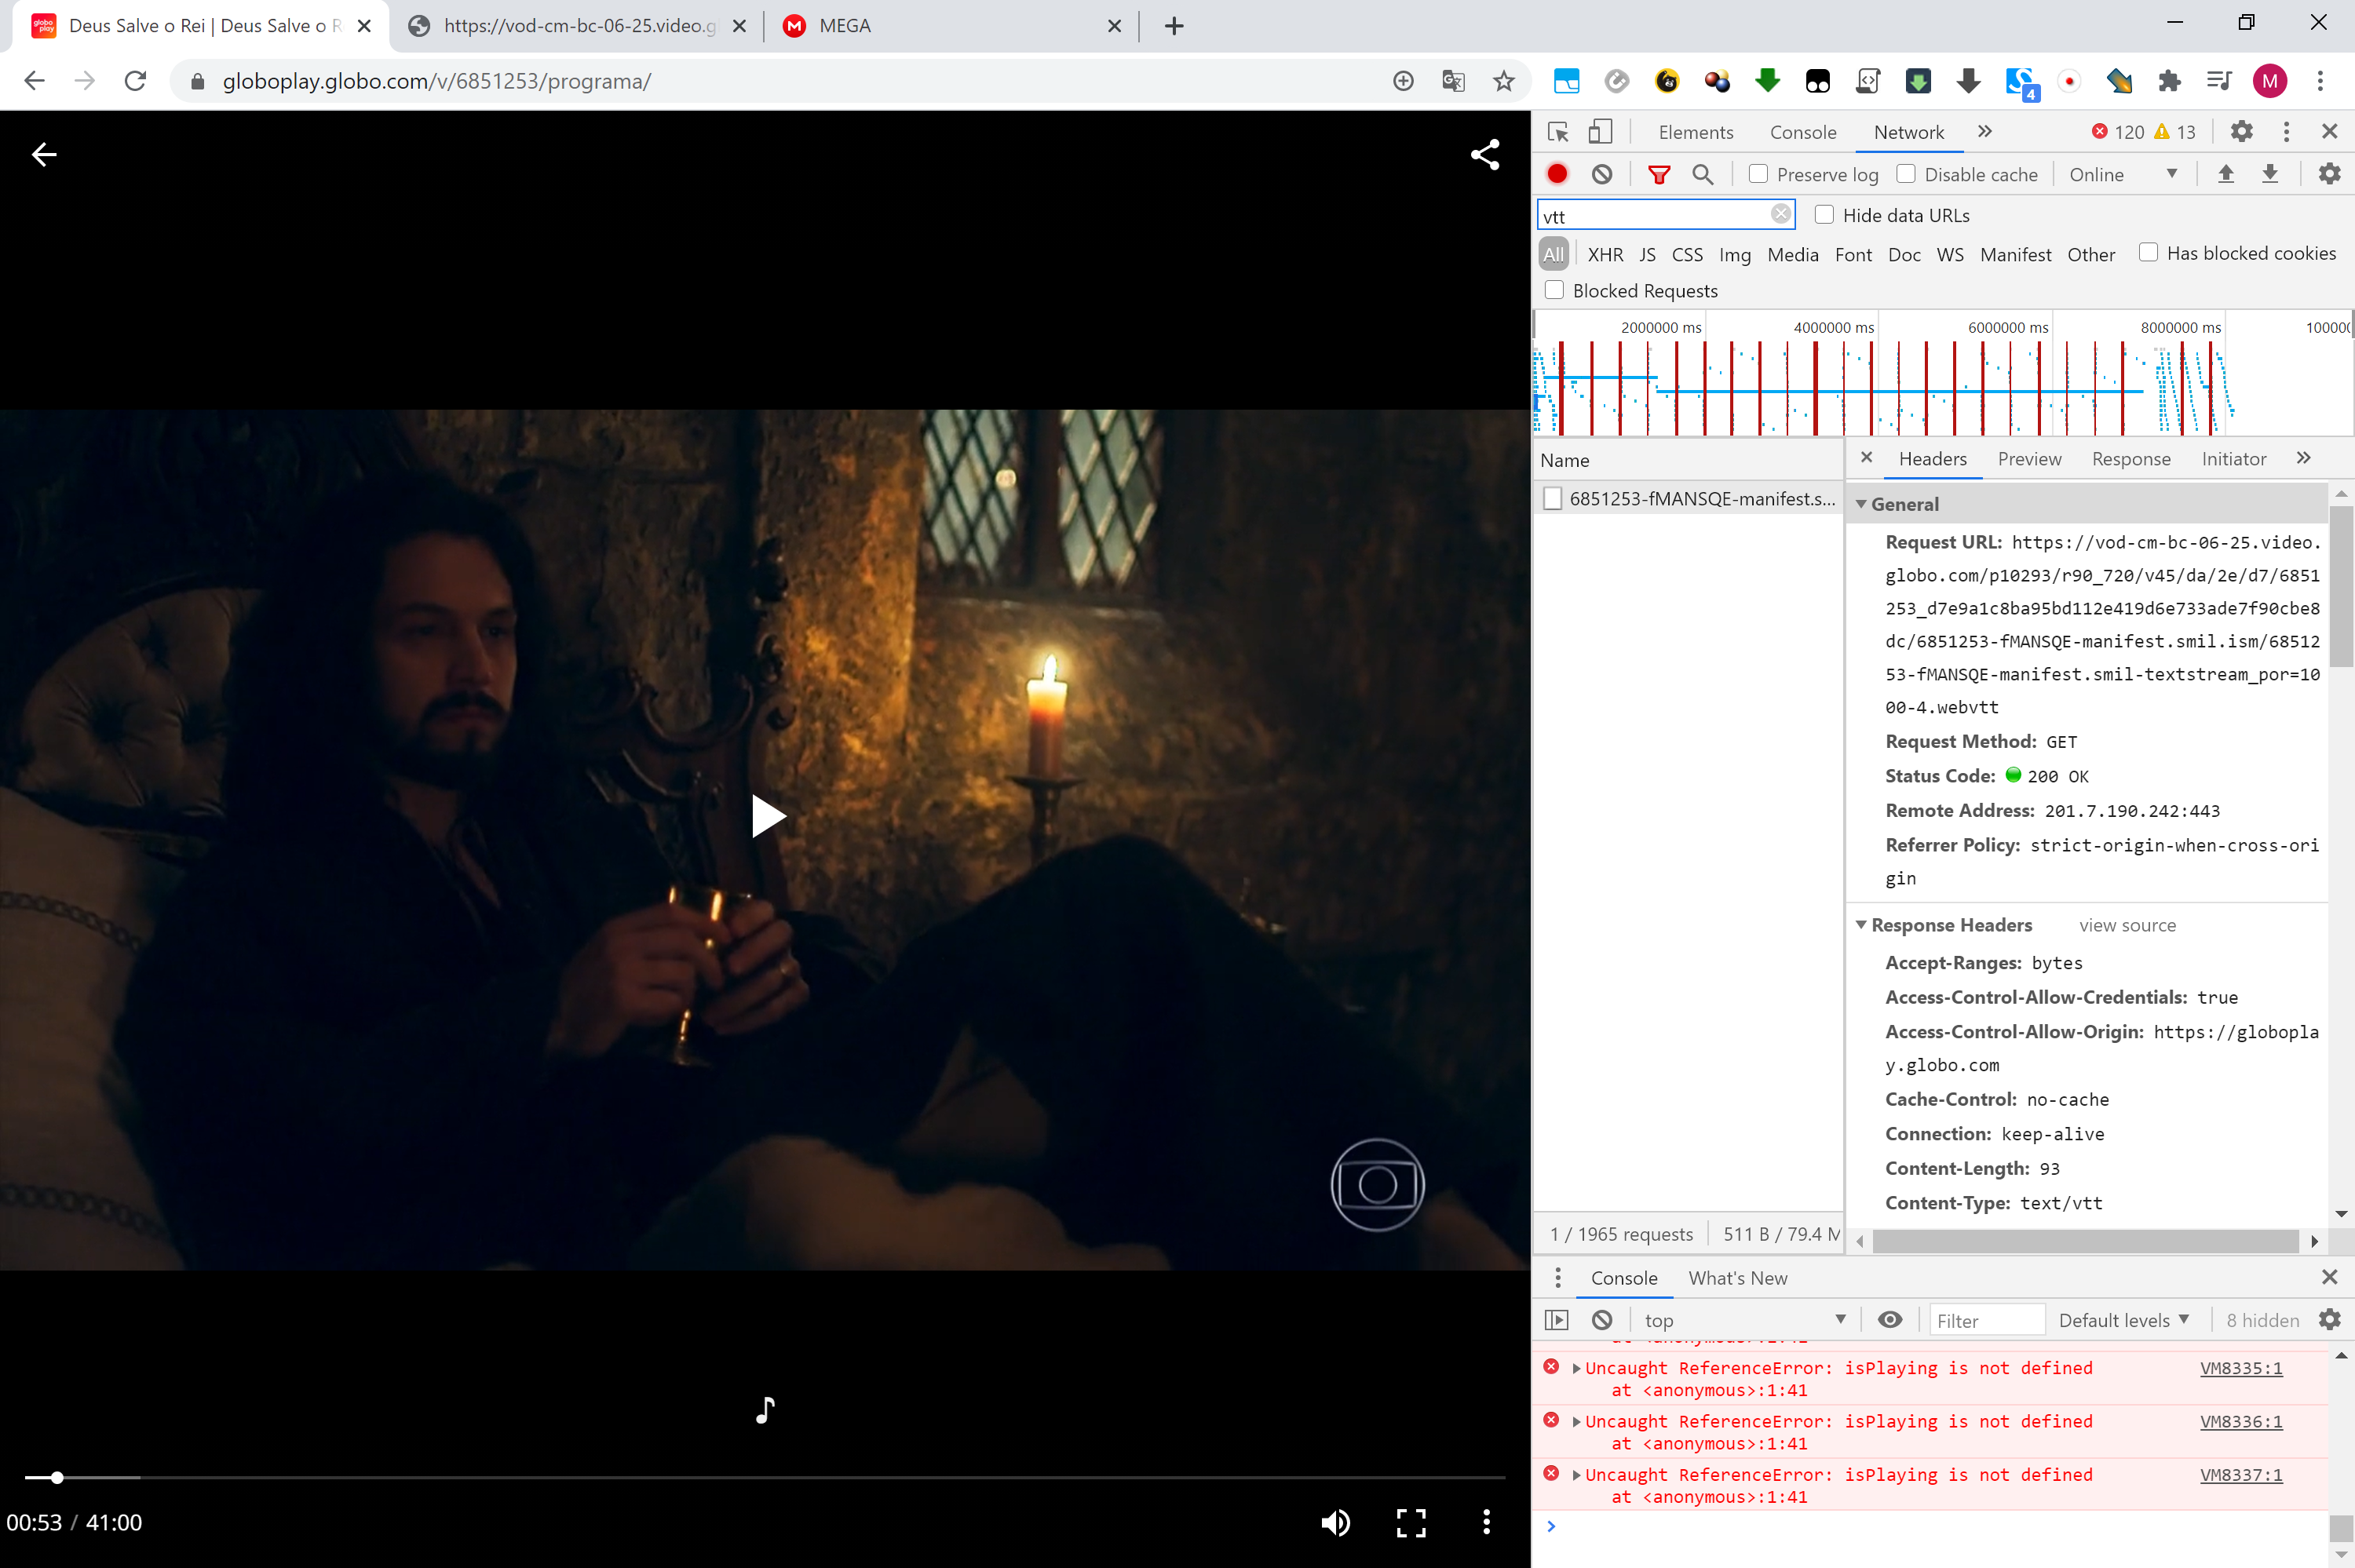Enter fullscreen video mode
2355x1568 pixels.
point(1410,1522)
